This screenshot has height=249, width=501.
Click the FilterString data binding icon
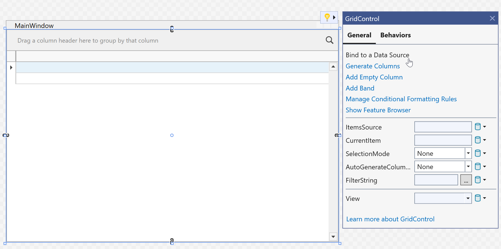[x=478, y=180]
